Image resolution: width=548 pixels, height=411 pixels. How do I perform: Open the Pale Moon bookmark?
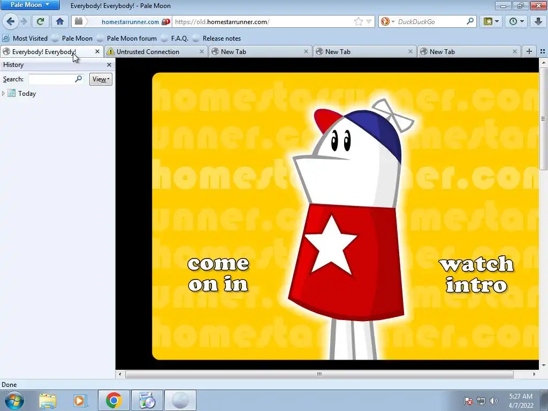tap(72, 39)
